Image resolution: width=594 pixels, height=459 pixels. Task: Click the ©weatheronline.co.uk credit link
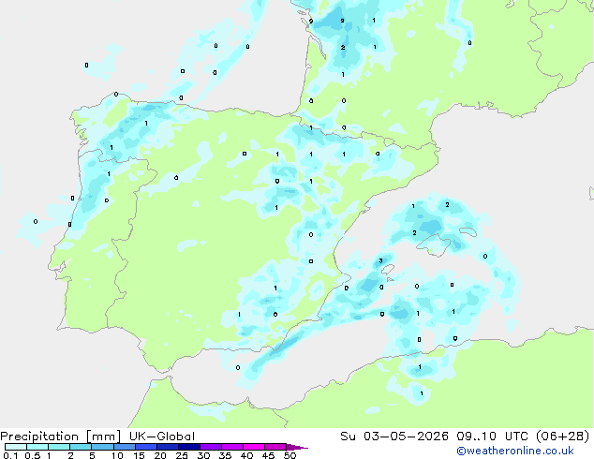pyautogui.click(x=515, y=451)
